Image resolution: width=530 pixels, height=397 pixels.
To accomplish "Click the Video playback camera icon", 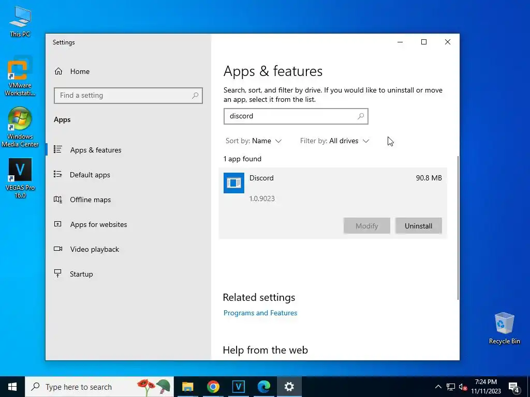I will (x=58, y=249).
